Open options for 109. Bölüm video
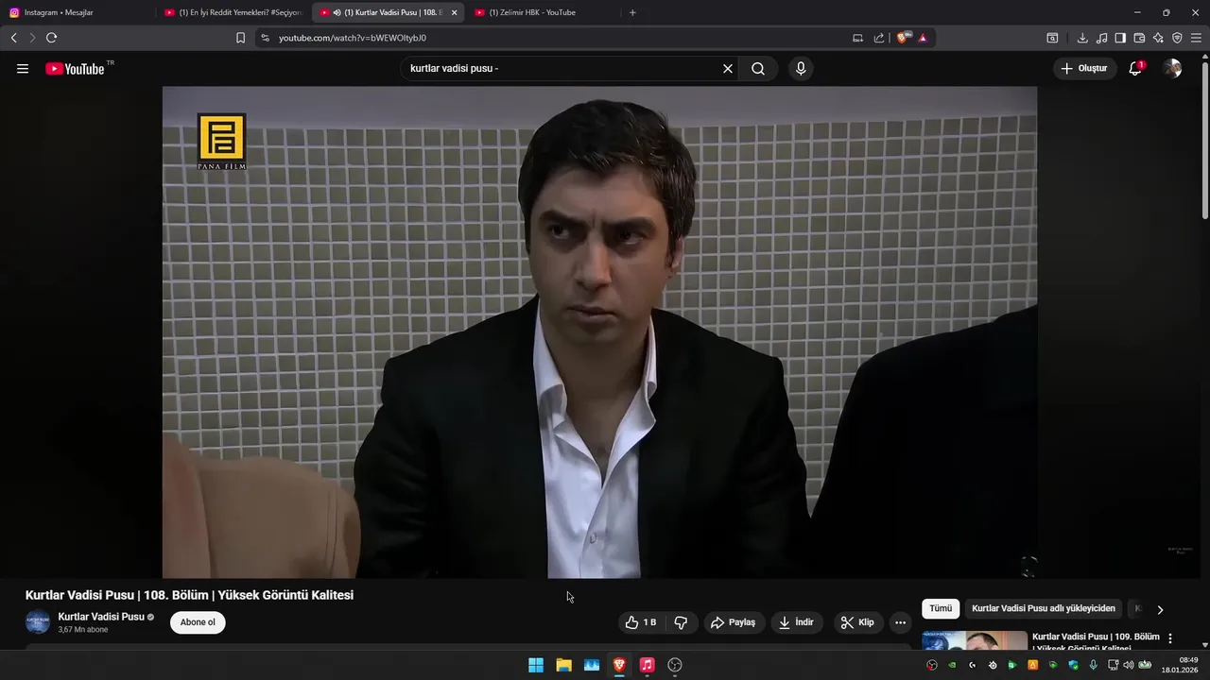 pyautogui.click(x=1170, y=638)
